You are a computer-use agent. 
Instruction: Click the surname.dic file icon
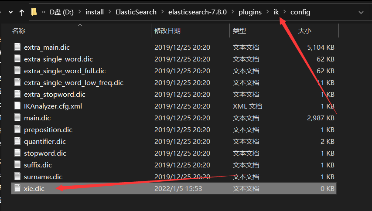point(17,176)
